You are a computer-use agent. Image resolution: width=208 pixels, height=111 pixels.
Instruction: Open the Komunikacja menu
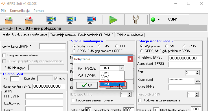[x=20, y=11]
